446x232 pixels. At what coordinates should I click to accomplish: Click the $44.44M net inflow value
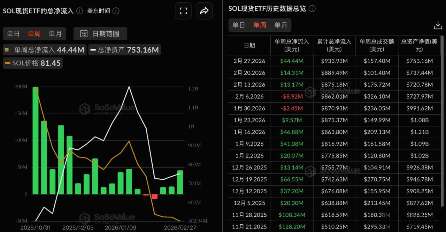coord(292,61)
